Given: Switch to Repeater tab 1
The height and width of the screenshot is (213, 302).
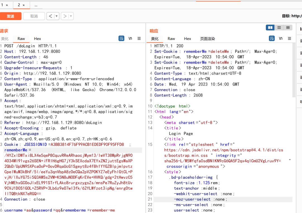Looking at the screenshot, I should pyautogui.click(x=2, y=5).
